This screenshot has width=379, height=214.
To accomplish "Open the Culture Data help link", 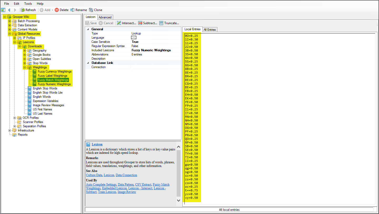I will click(94, 175).
